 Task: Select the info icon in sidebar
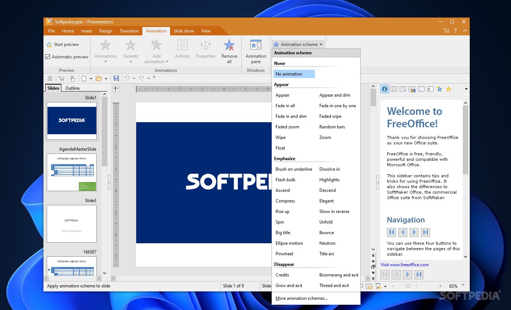[384, 89]
